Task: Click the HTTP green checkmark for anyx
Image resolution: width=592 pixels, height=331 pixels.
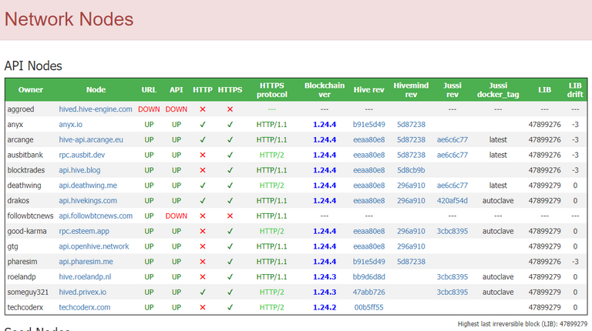Action: (x=203, y=125)
